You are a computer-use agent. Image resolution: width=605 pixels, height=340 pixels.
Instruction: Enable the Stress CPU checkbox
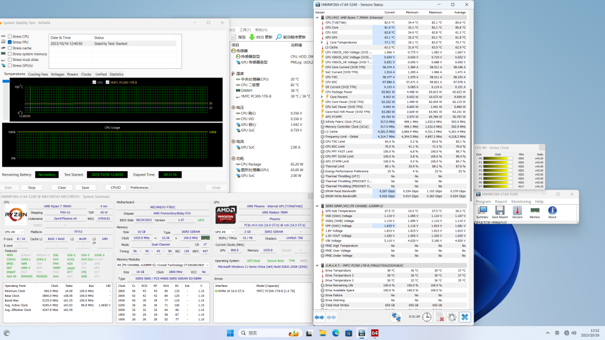[x=10, y=36]
